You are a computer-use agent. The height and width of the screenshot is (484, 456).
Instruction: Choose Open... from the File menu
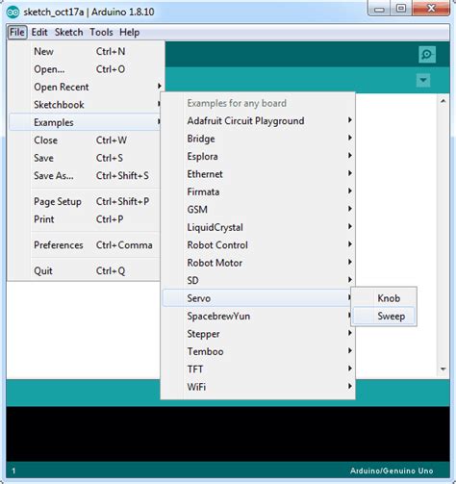click(x=85, y=69)
